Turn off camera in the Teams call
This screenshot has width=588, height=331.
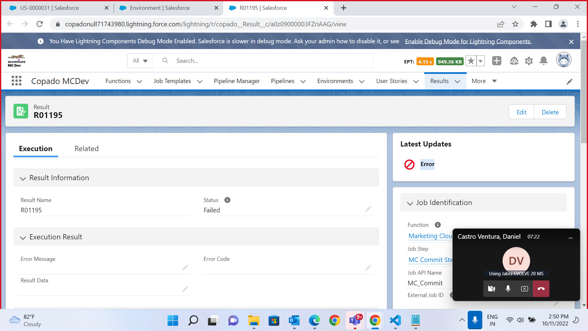pos(491,288)
